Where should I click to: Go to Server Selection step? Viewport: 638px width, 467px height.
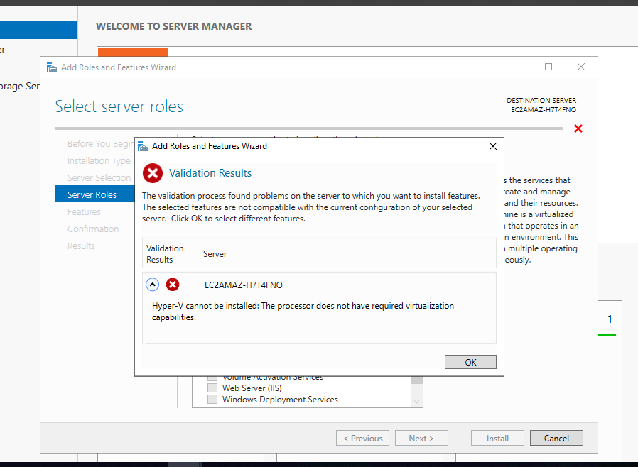pos(99,178)
